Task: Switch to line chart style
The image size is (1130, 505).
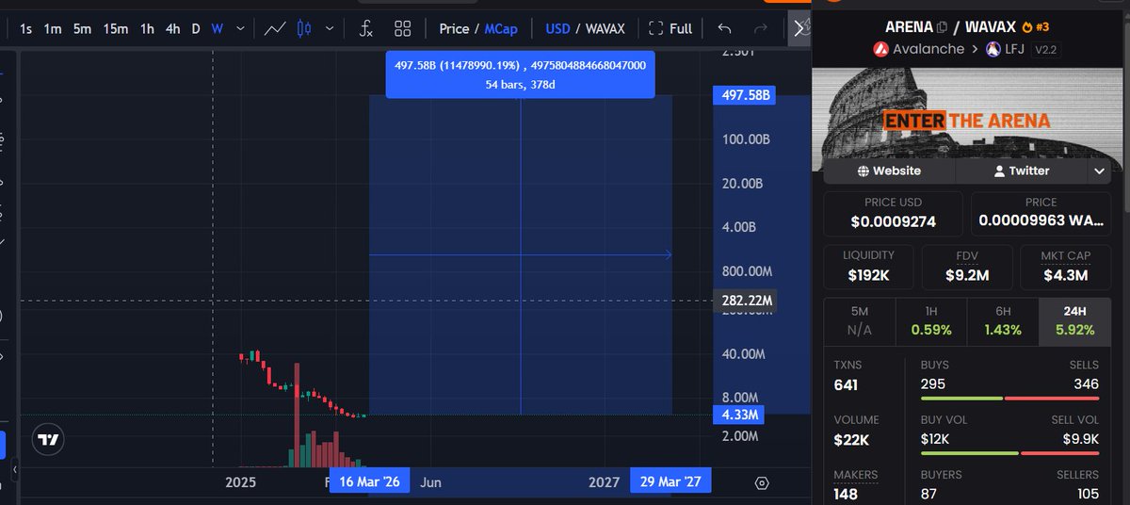Action: 275,28
